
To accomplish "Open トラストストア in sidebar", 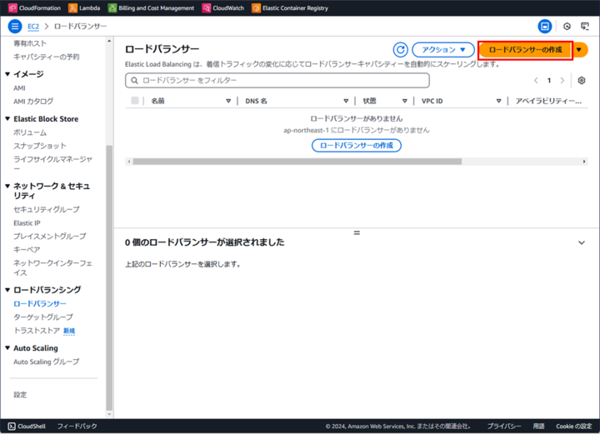I will [x=37, y=331].
